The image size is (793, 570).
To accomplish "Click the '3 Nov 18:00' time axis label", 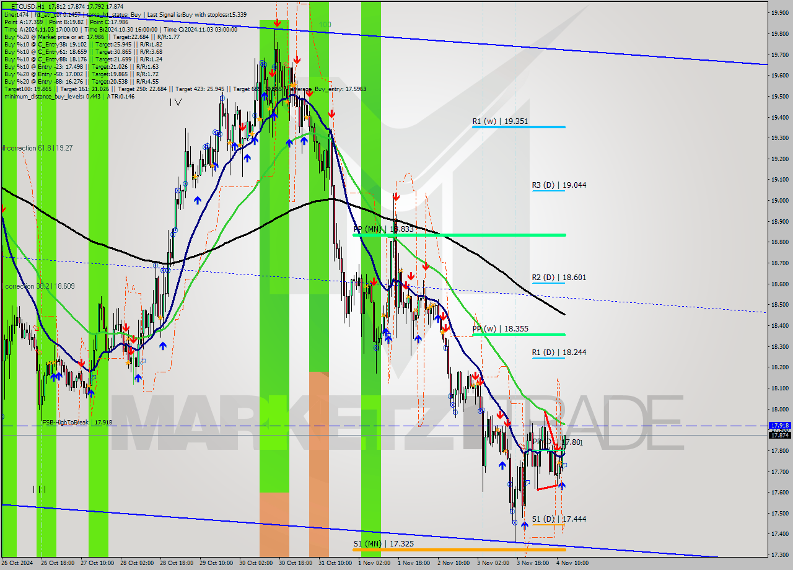I will tap(534, 563).
